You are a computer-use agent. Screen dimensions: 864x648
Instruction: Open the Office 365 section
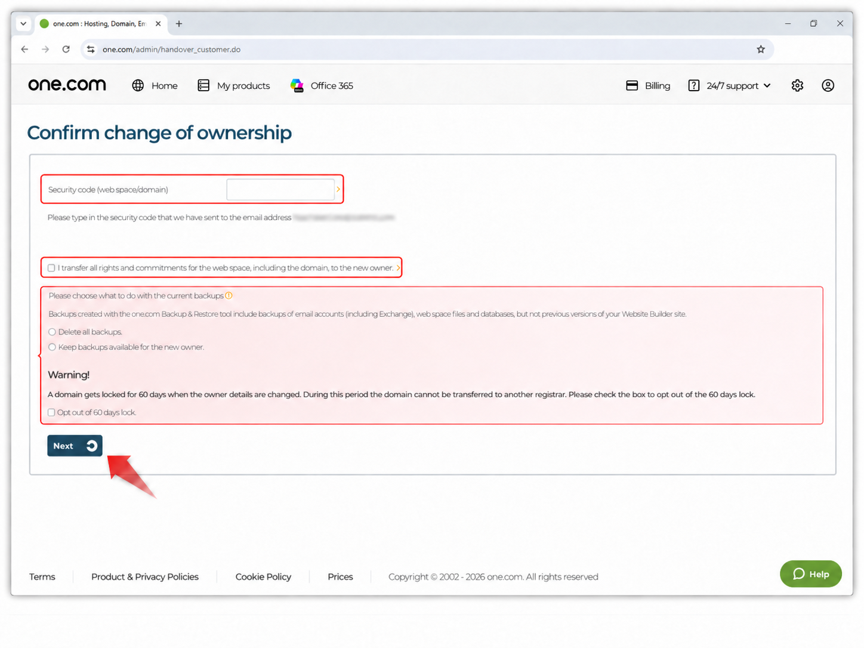click(322, 85)
